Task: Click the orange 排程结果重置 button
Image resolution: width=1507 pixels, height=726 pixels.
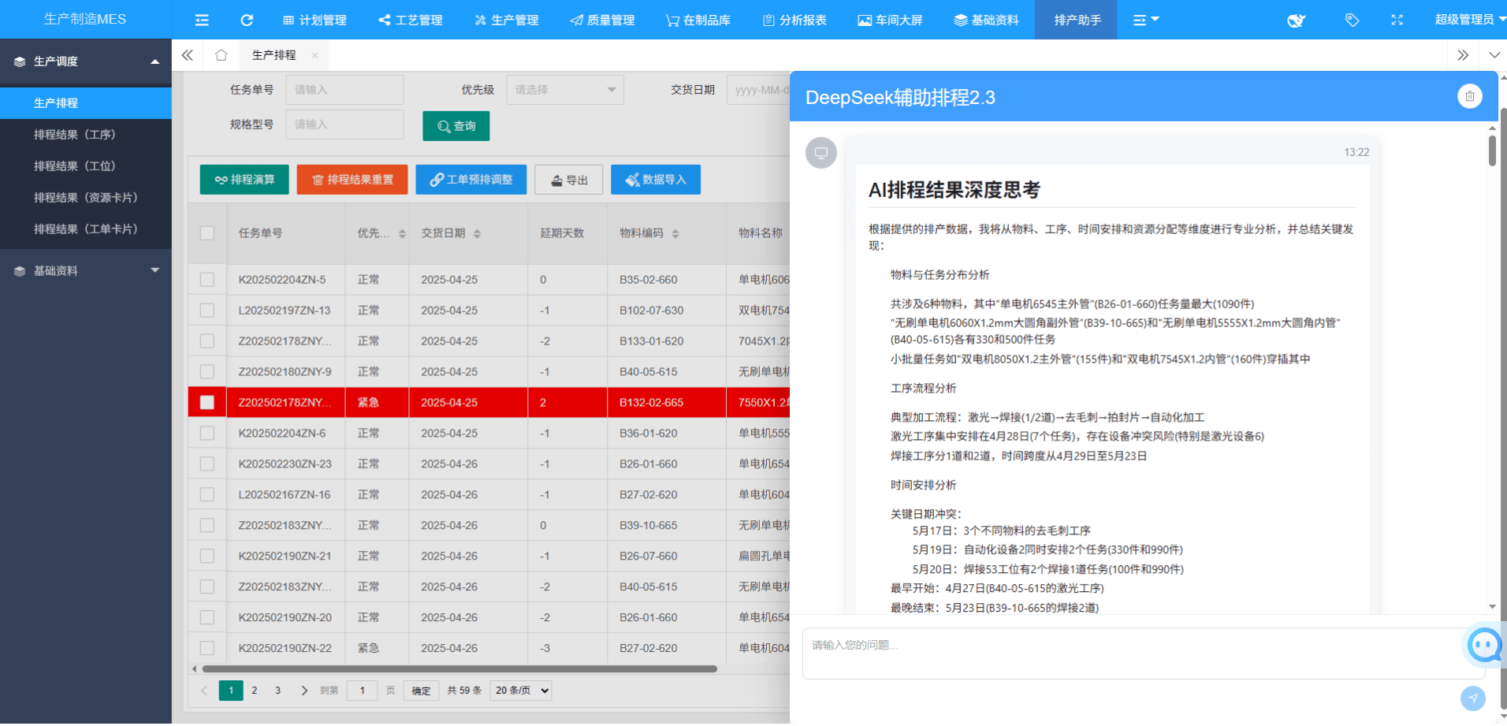Action: (x=352, y=180)
